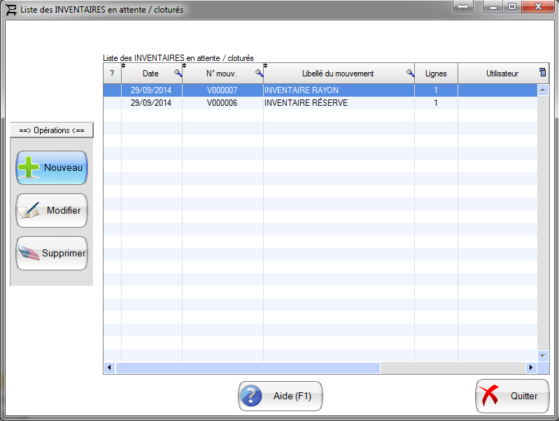
Task: Click the shopping cart icon in title bar
Action: point(11,10)
